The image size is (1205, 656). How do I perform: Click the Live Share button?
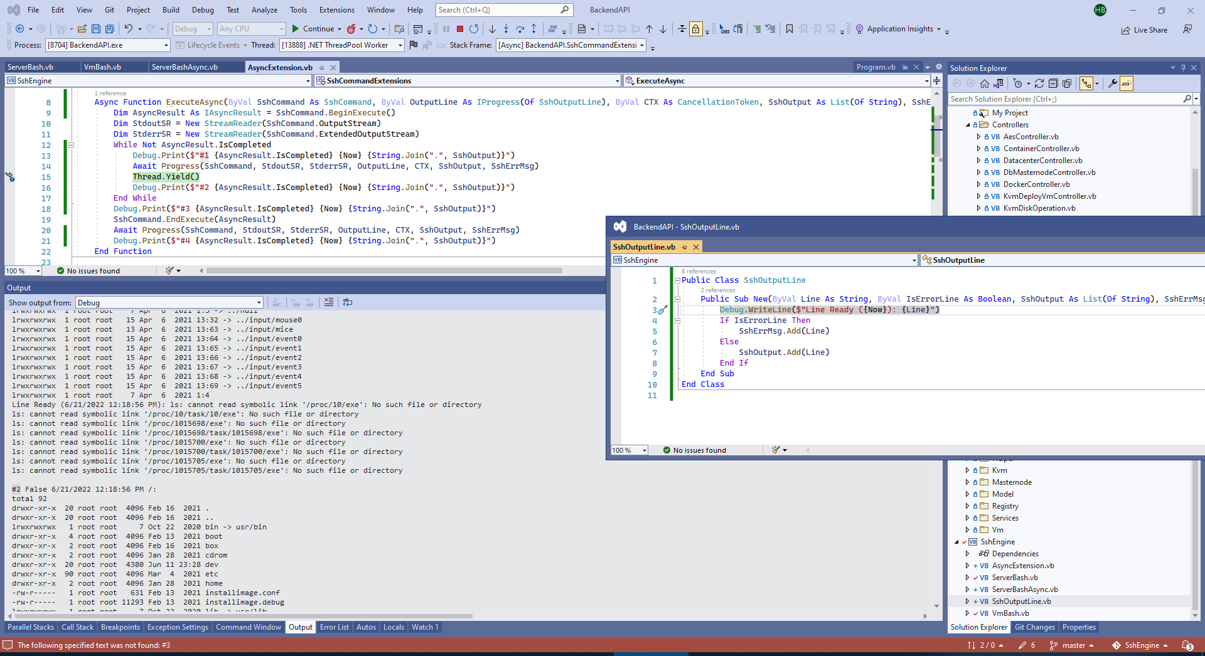(x=1145, y=29)
